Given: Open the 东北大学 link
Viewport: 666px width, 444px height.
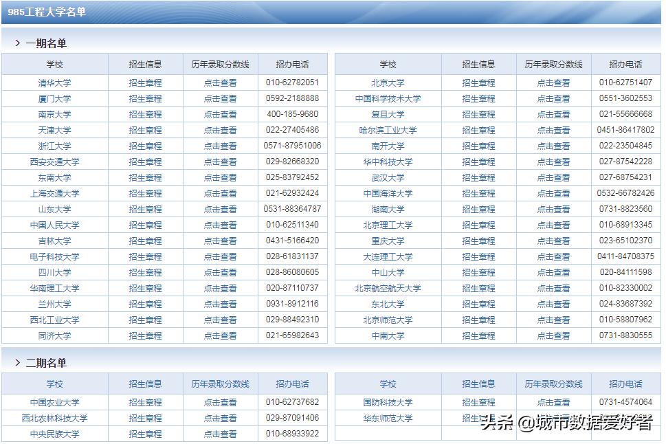Looking at the screenshot, I should 388,304.
